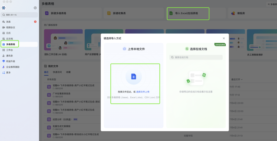Click the 今天 17:45 timestamp
Image resolution: width=277 pixels, height=141 pixels.
click(235, 87)
